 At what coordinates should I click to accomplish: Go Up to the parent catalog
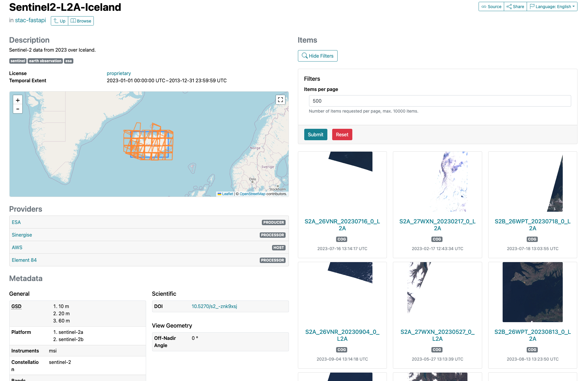pos(60,21)
